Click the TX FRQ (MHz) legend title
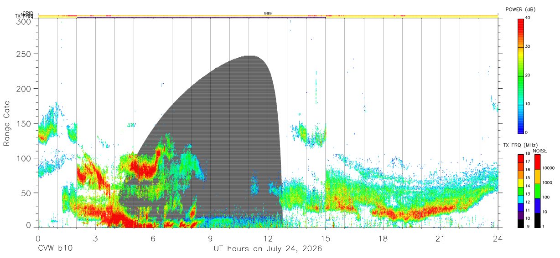560x258 pixels. click(521, 145)
